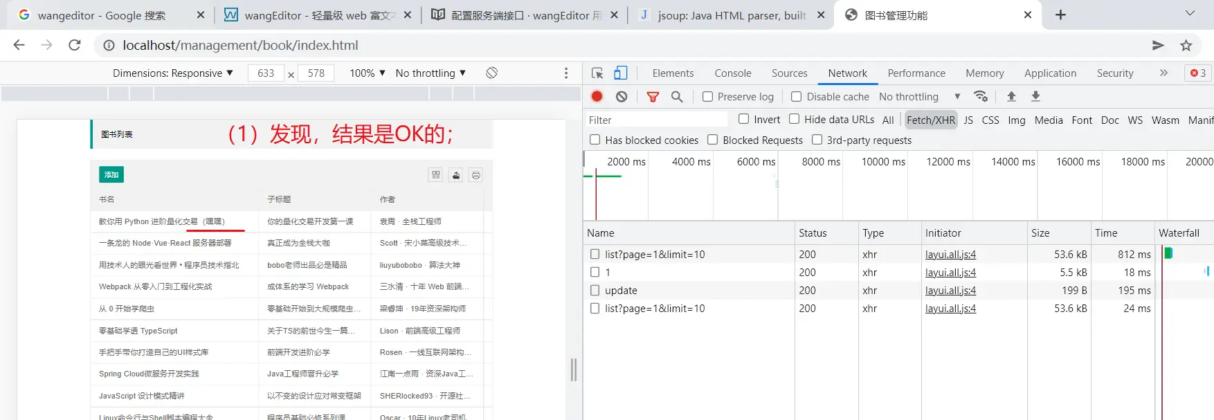Open the 100% zoom dropdown
This screenshot has width=1214, height=420.
coord(368,73)
